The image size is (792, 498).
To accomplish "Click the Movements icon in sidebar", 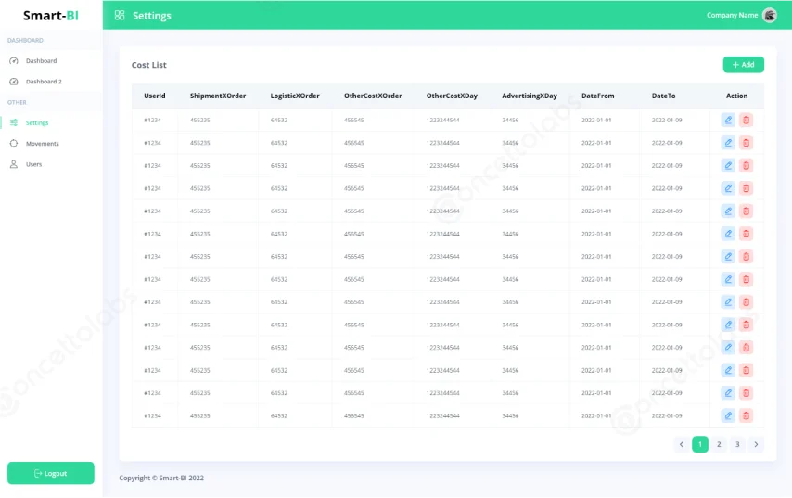I will [14, 144].
